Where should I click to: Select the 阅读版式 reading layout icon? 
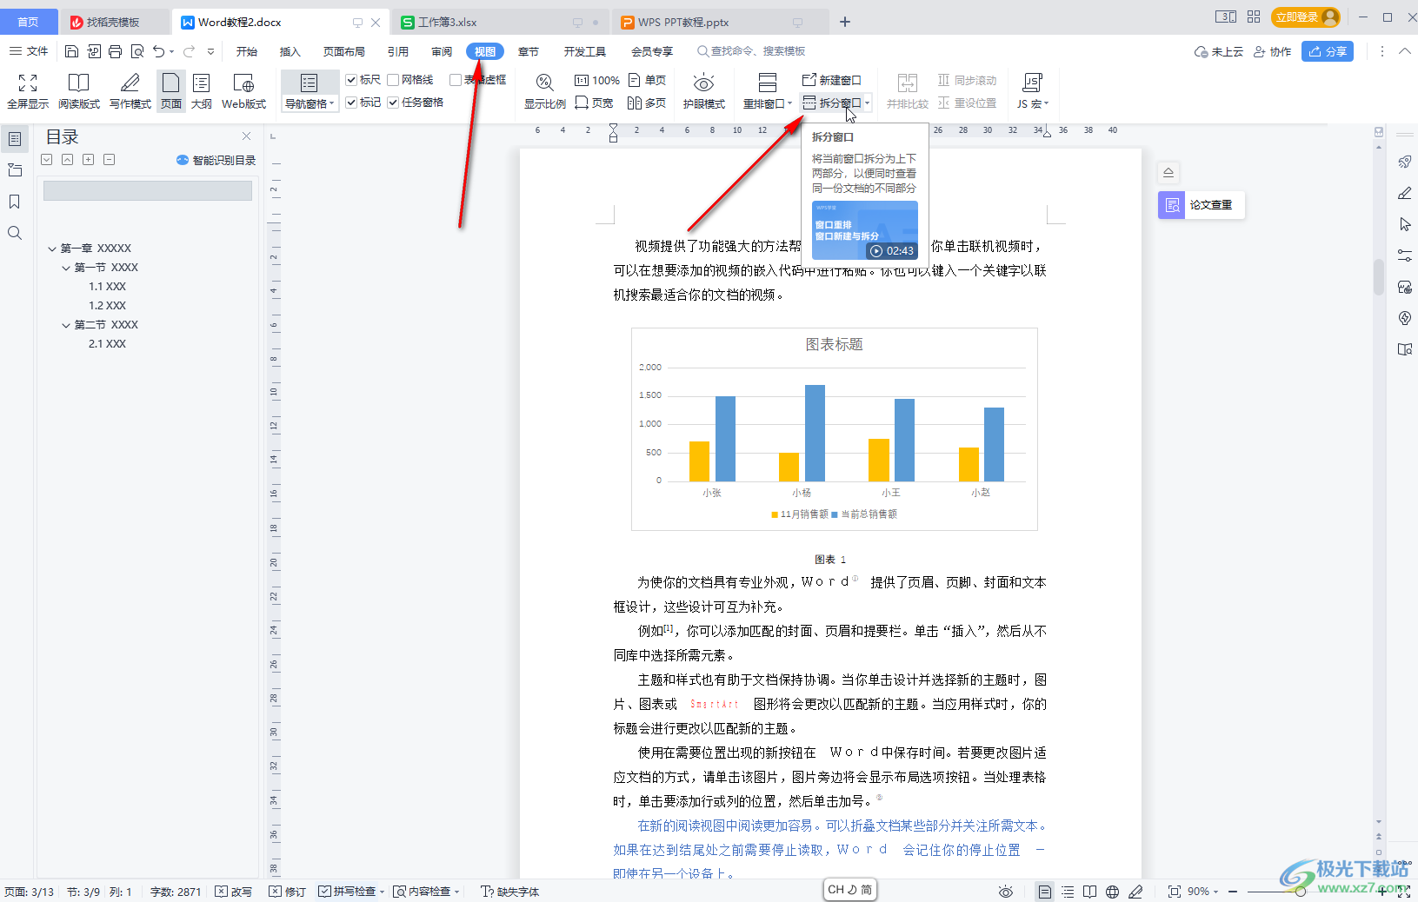79,90
